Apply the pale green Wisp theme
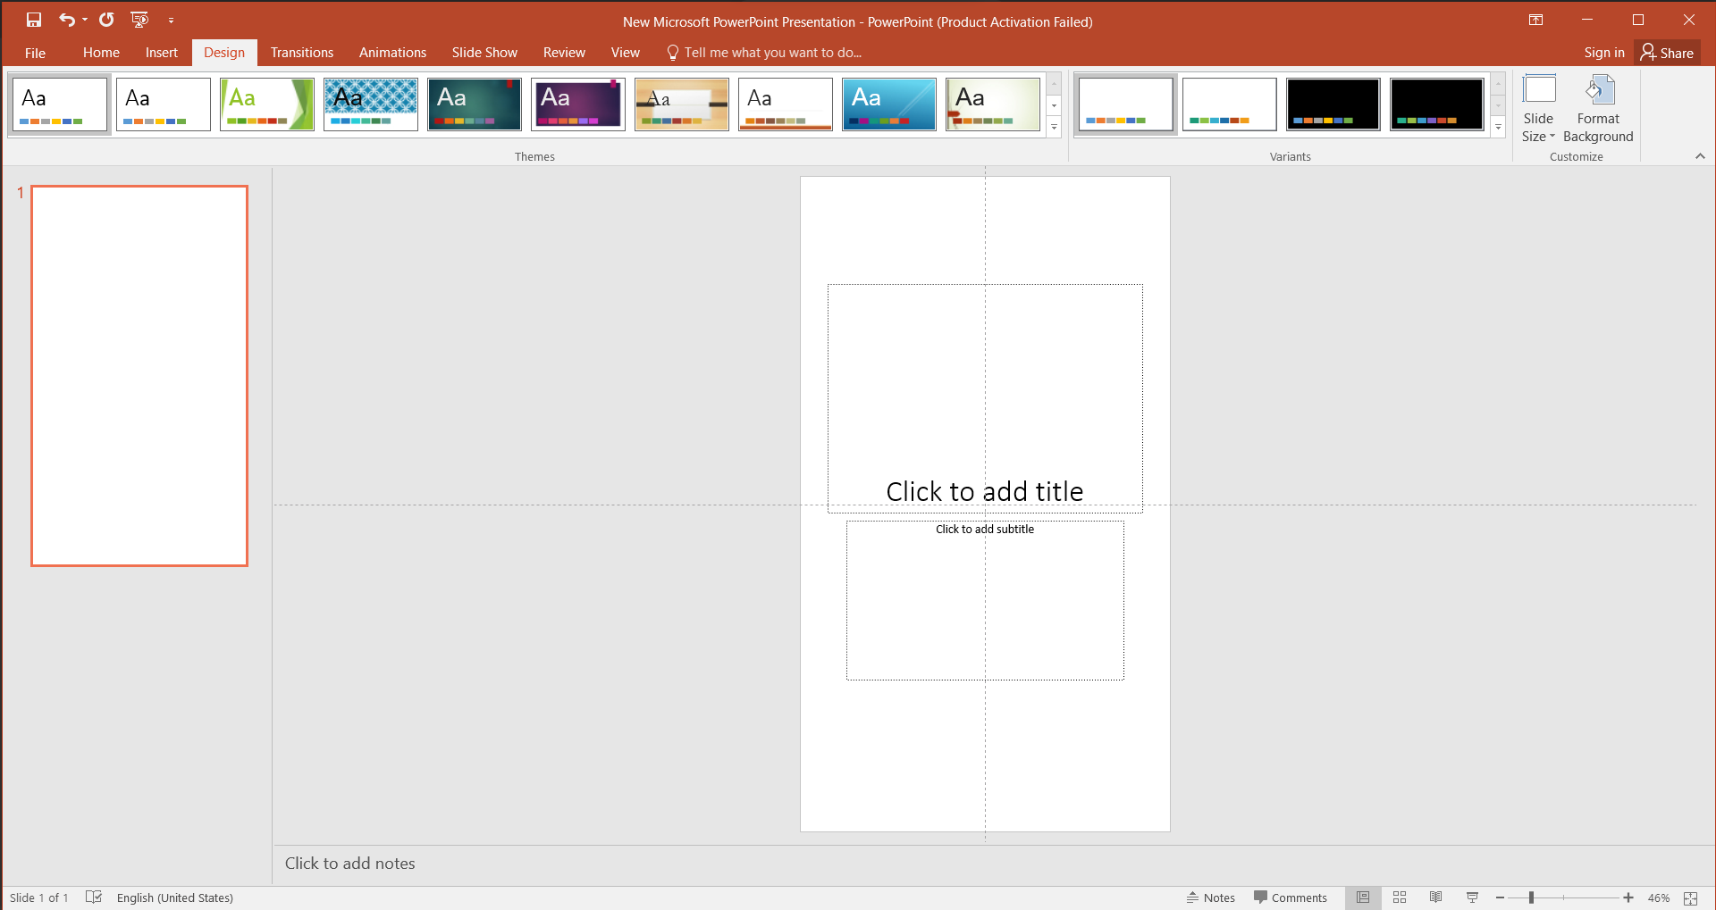The height and width of the screenshot is (910, 1716). tap(993, 104)
